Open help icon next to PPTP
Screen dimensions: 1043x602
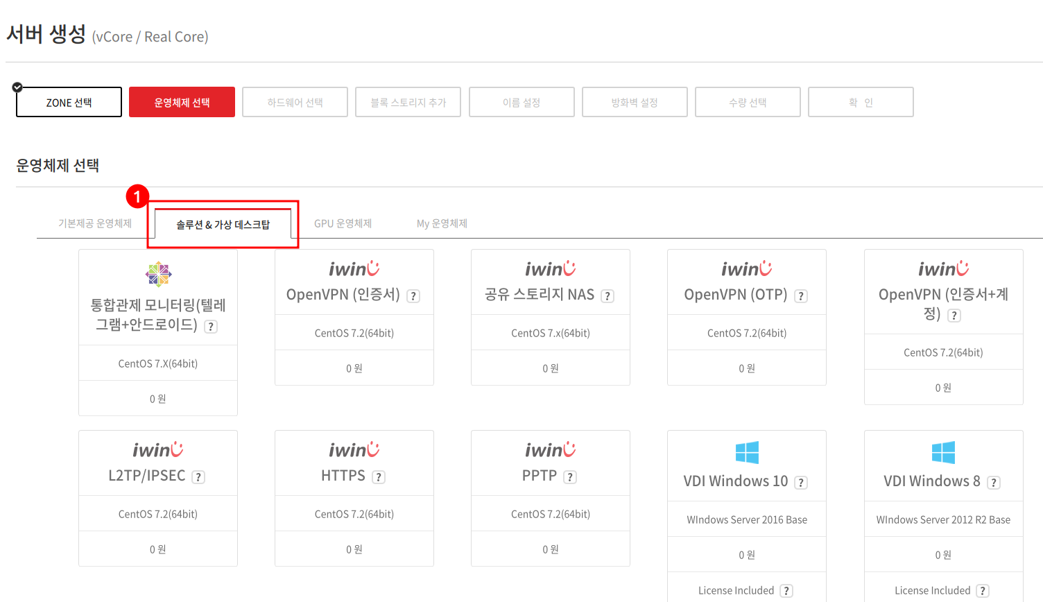coord(570,477)
